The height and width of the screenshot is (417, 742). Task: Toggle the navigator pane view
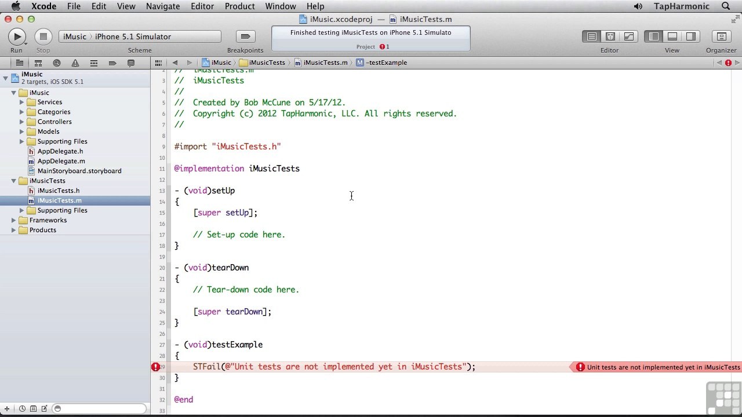(654, 36)
